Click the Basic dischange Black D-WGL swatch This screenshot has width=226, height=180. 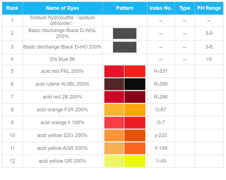coord(125,33)
